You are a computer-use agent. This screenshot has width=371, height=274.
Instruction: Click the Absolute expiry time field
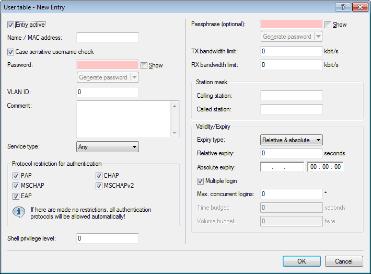pyautogui.click(x=325, y=167)
